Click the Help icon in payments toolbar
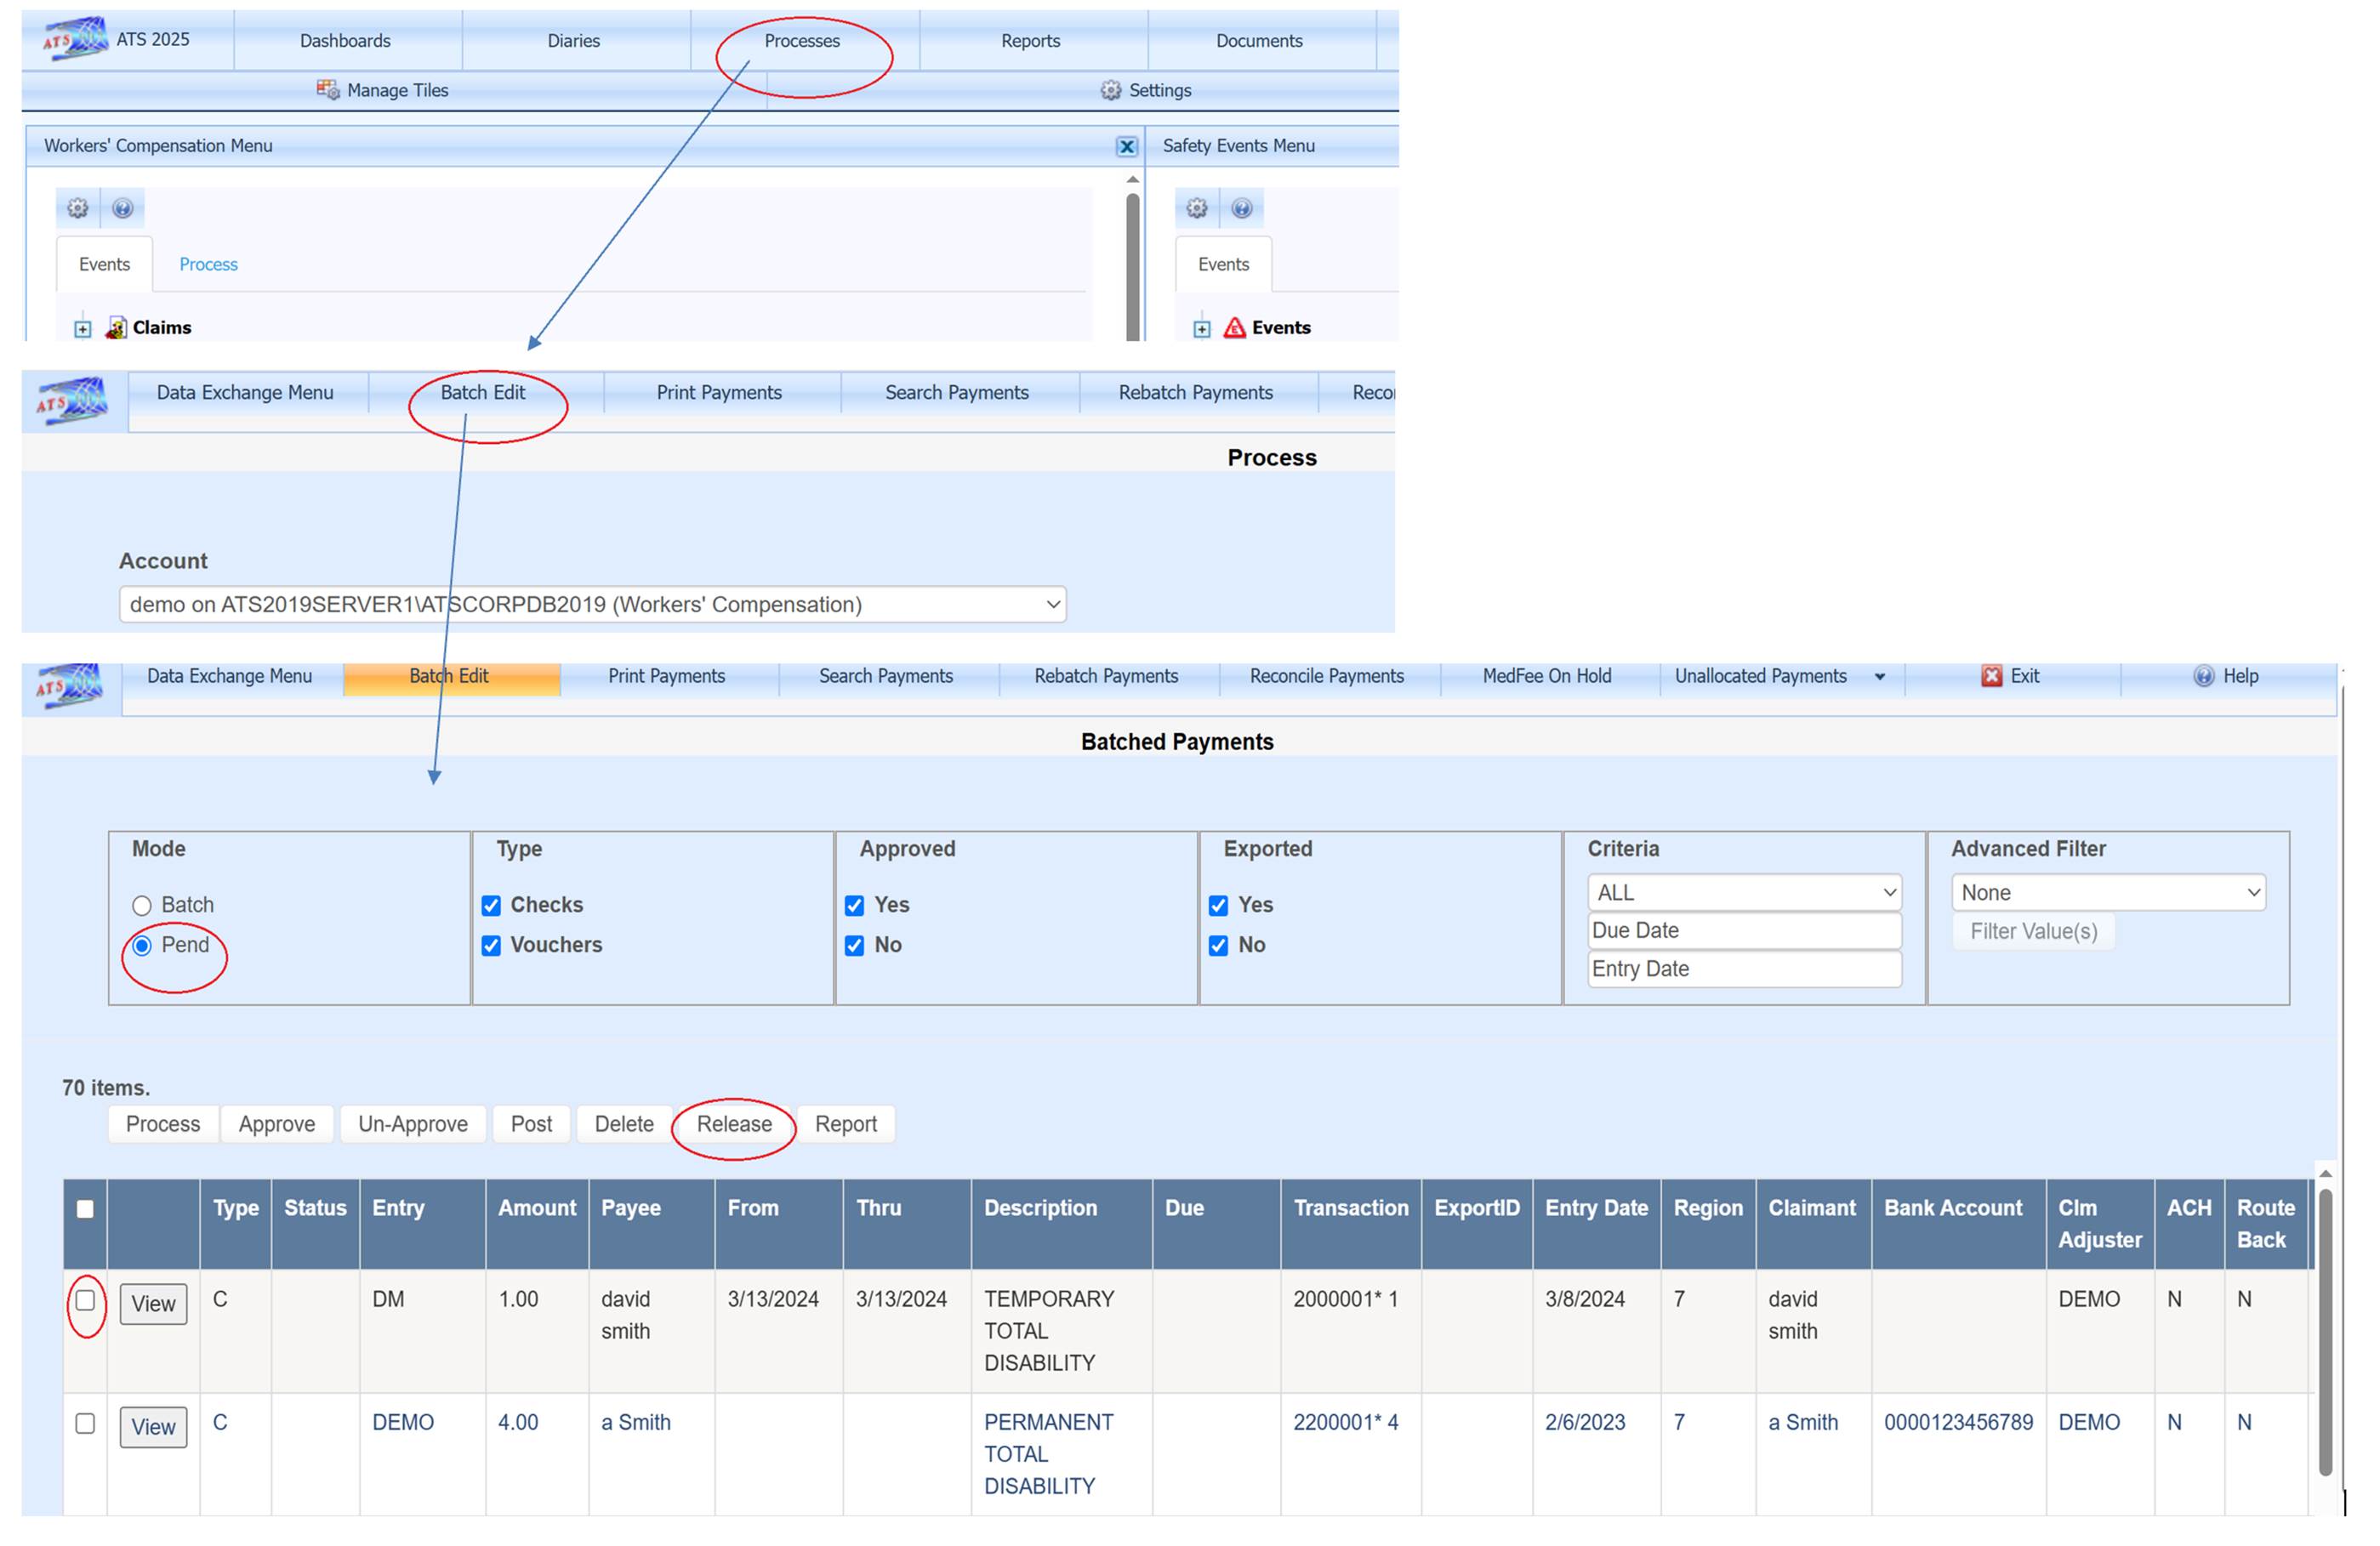Image resolution: width=2380 pixels, height=1546 pixels. coord(2203,676)
